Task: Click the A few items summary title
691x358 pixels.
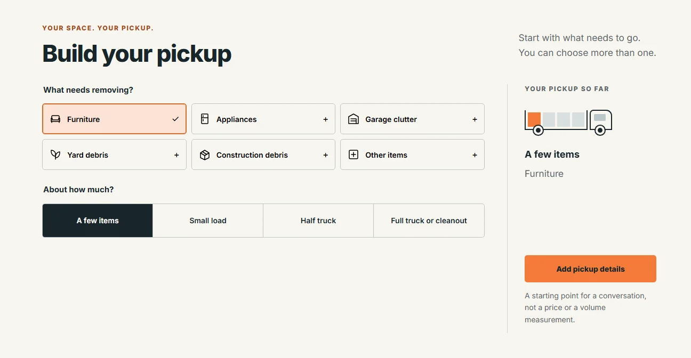Action: [552, 154]
